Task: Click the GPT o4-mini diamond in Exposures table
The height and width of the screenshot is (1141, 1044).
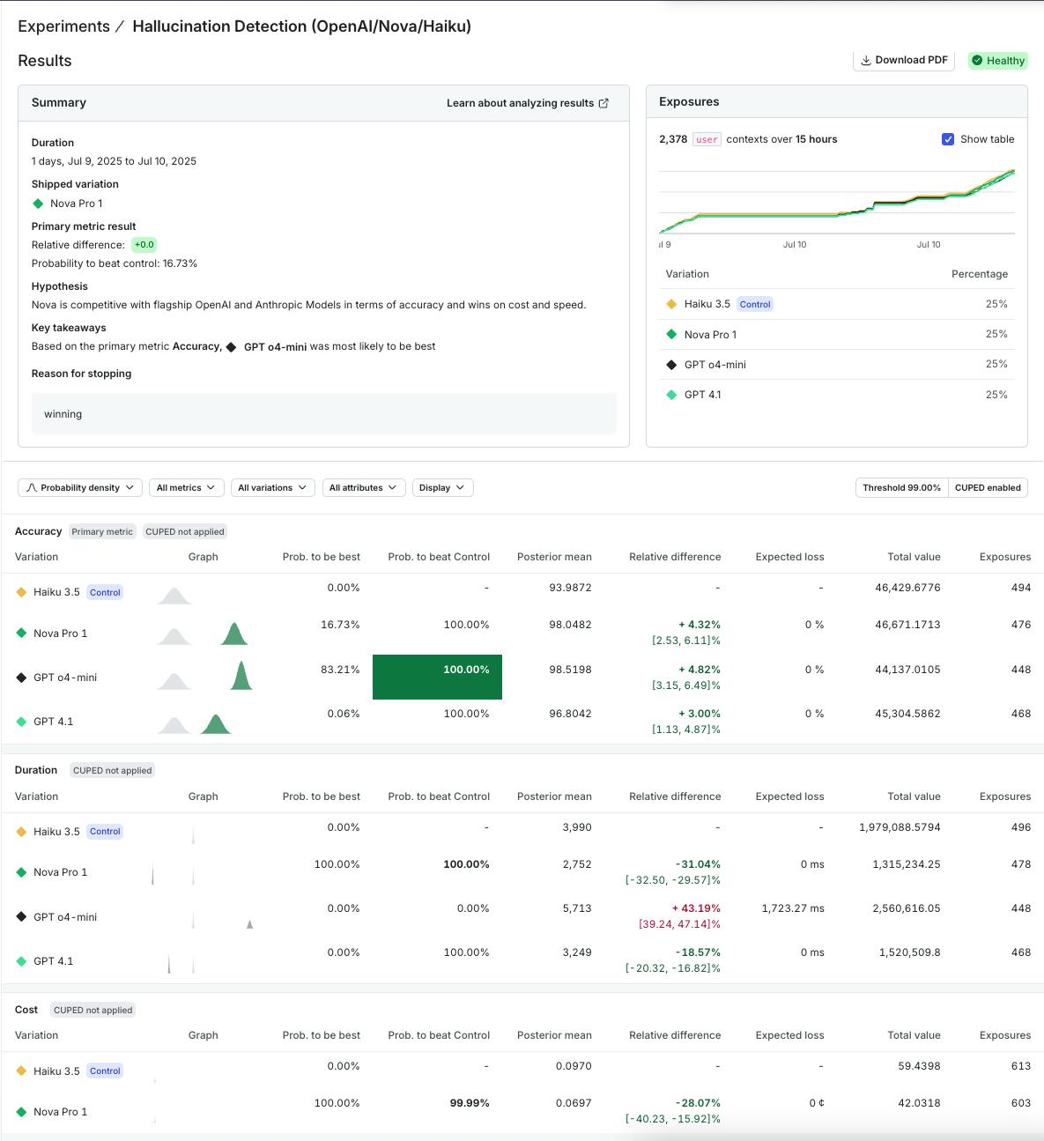Action: click(x=671, y=365)
